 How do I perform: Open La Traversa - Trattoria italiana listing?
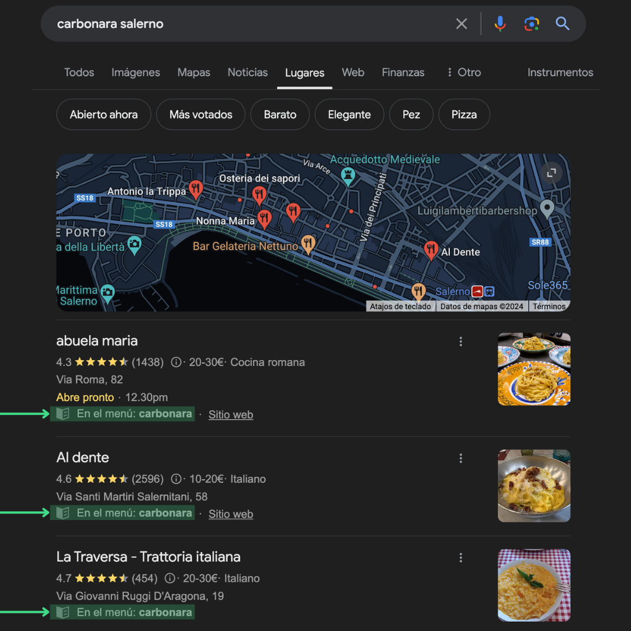[x=148, y=557]
